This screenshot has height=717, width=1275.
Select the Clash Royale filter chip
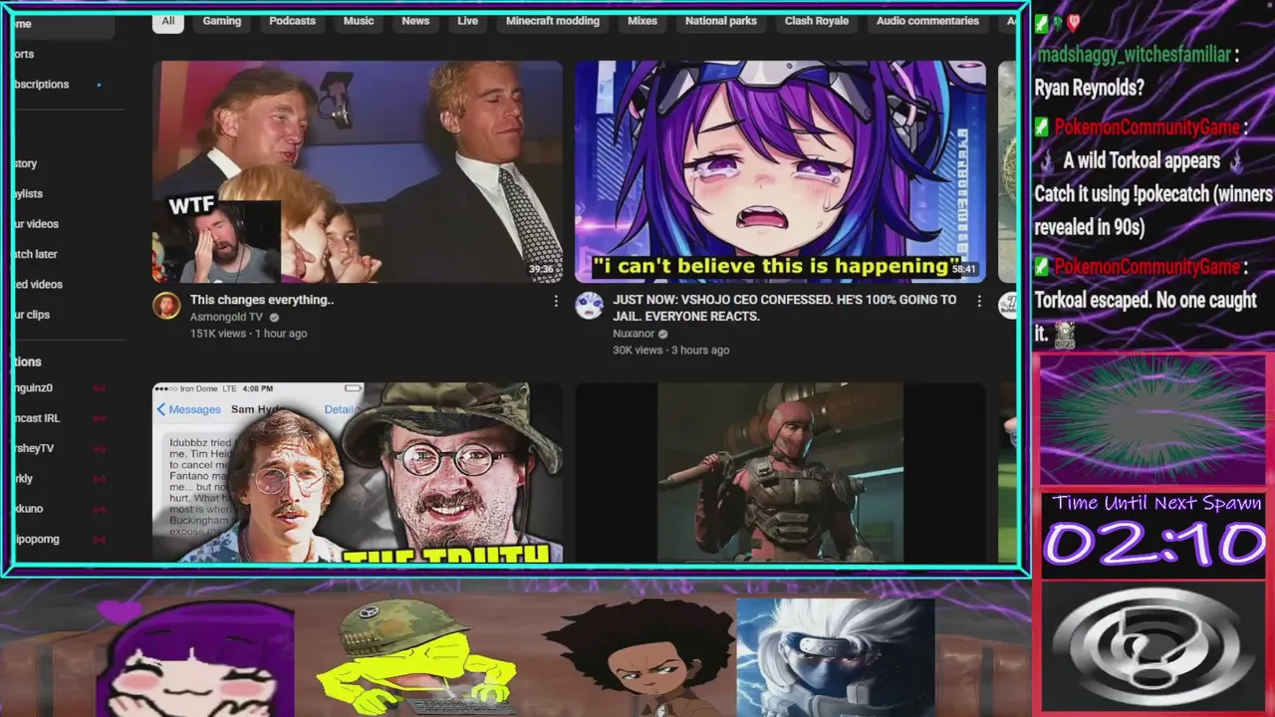pyautogui.click(x=817, y=21)
